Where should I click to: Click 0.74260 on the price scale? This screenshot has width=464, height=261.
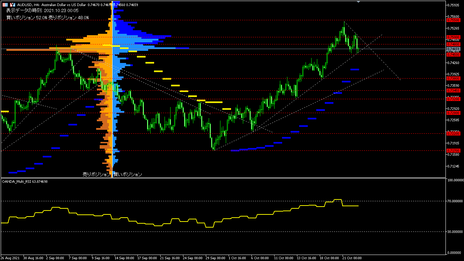454,63
